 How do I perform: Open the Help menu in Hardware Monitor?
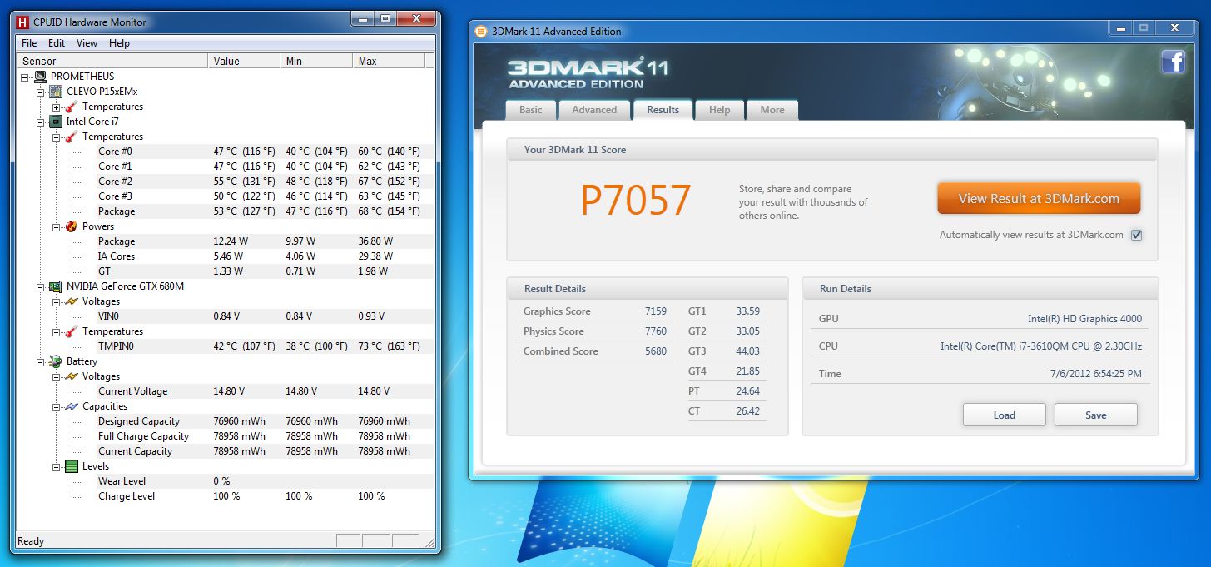[119, 43]
